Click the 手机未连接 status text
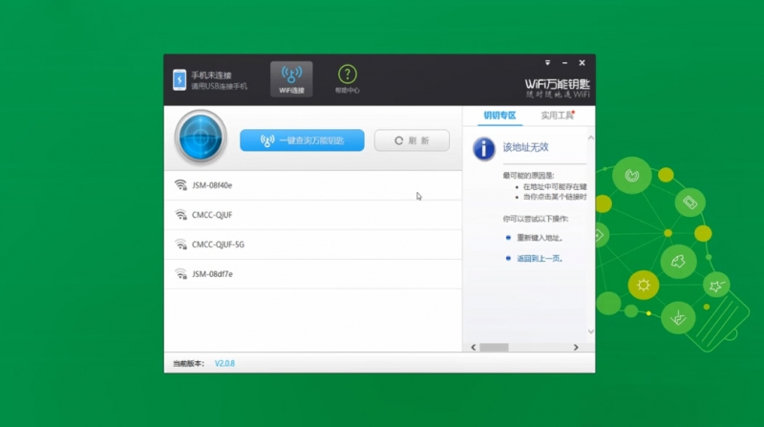 [211, 75]
